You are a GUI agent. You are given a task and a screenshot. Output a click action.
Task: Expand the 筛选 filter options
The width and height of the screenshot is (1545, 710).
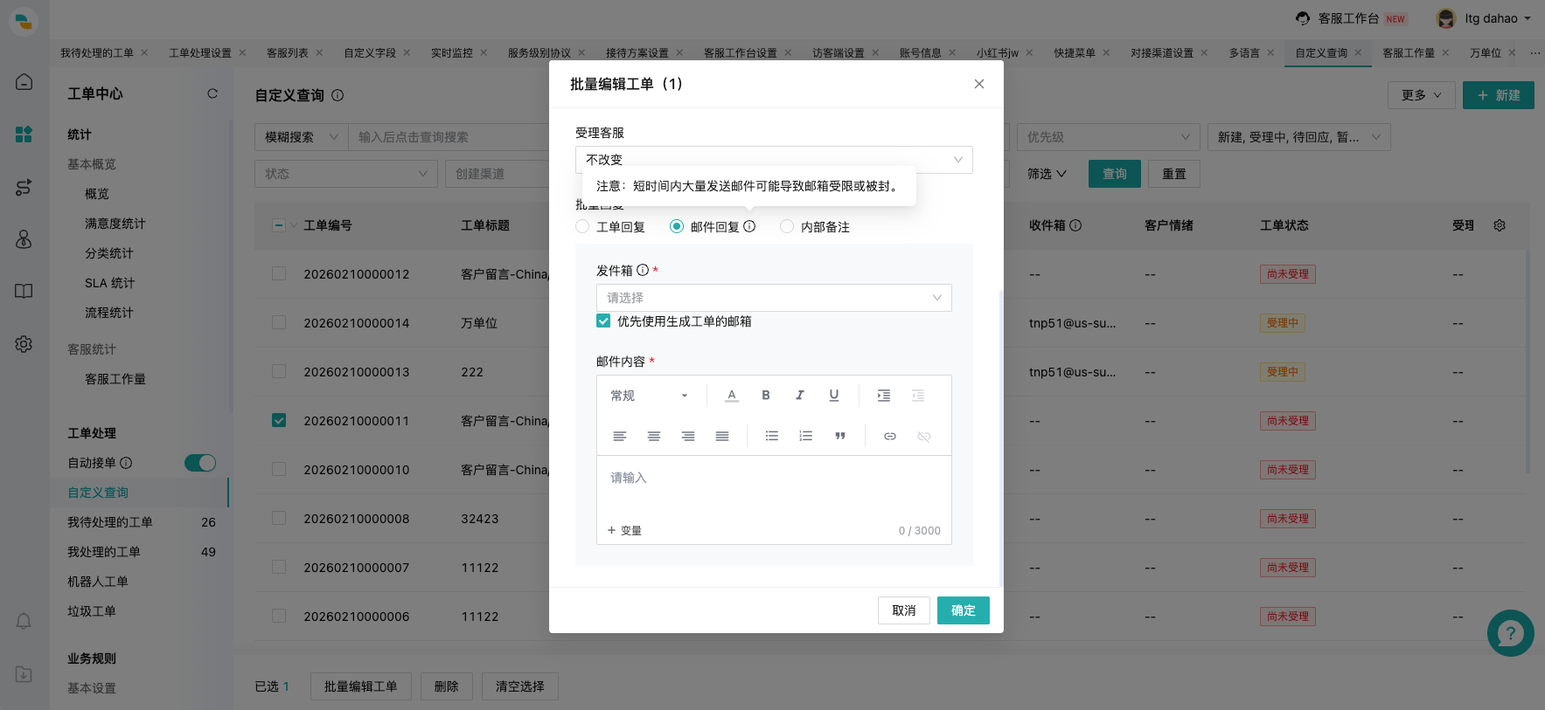[1047, 174]
